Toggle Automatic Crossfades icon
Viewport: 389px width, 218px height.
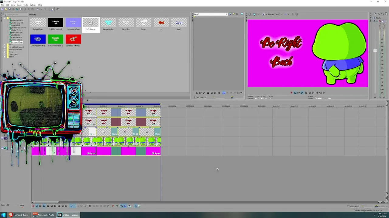coord(125,206)
